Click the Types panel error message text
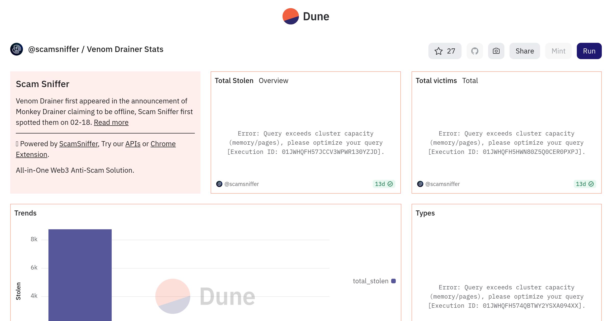 tap(507, 297)
